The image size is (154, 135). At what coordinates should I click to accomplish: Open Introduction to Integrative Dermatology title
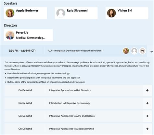70,103
